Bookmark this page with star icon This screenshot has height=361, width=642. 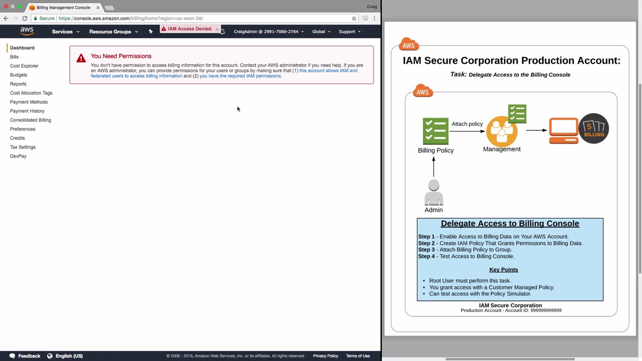click(354, 19)
